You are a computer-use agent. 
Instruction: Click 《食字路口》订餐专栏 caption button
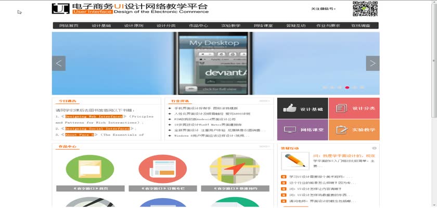pyautogui.click(x=163, y=189)
